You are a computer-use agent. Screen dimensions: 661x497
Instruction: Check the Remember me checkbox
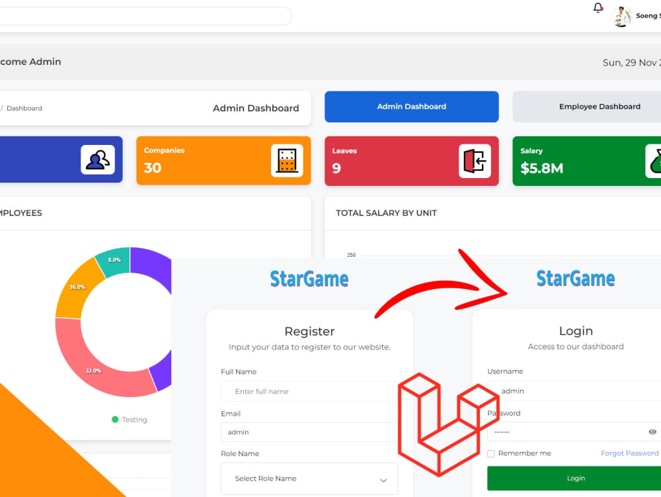click(x=491, y=453)
